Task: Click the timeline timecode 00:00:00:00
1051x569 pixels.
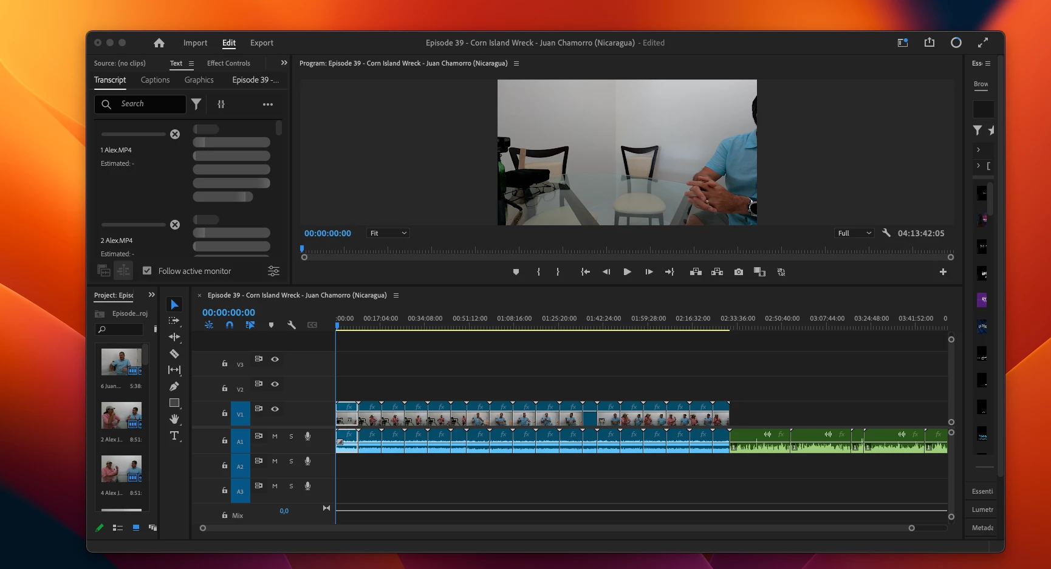Action: [228, 313]
